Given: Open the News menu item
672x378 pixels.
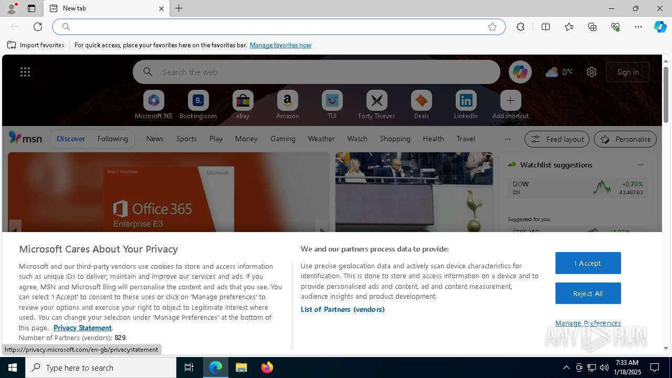Looking at the screenshot, I should [155, 139].
